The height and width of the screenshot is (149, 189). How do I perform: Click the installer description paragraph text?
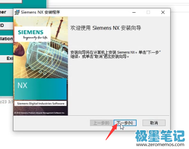tap(116, 54)
